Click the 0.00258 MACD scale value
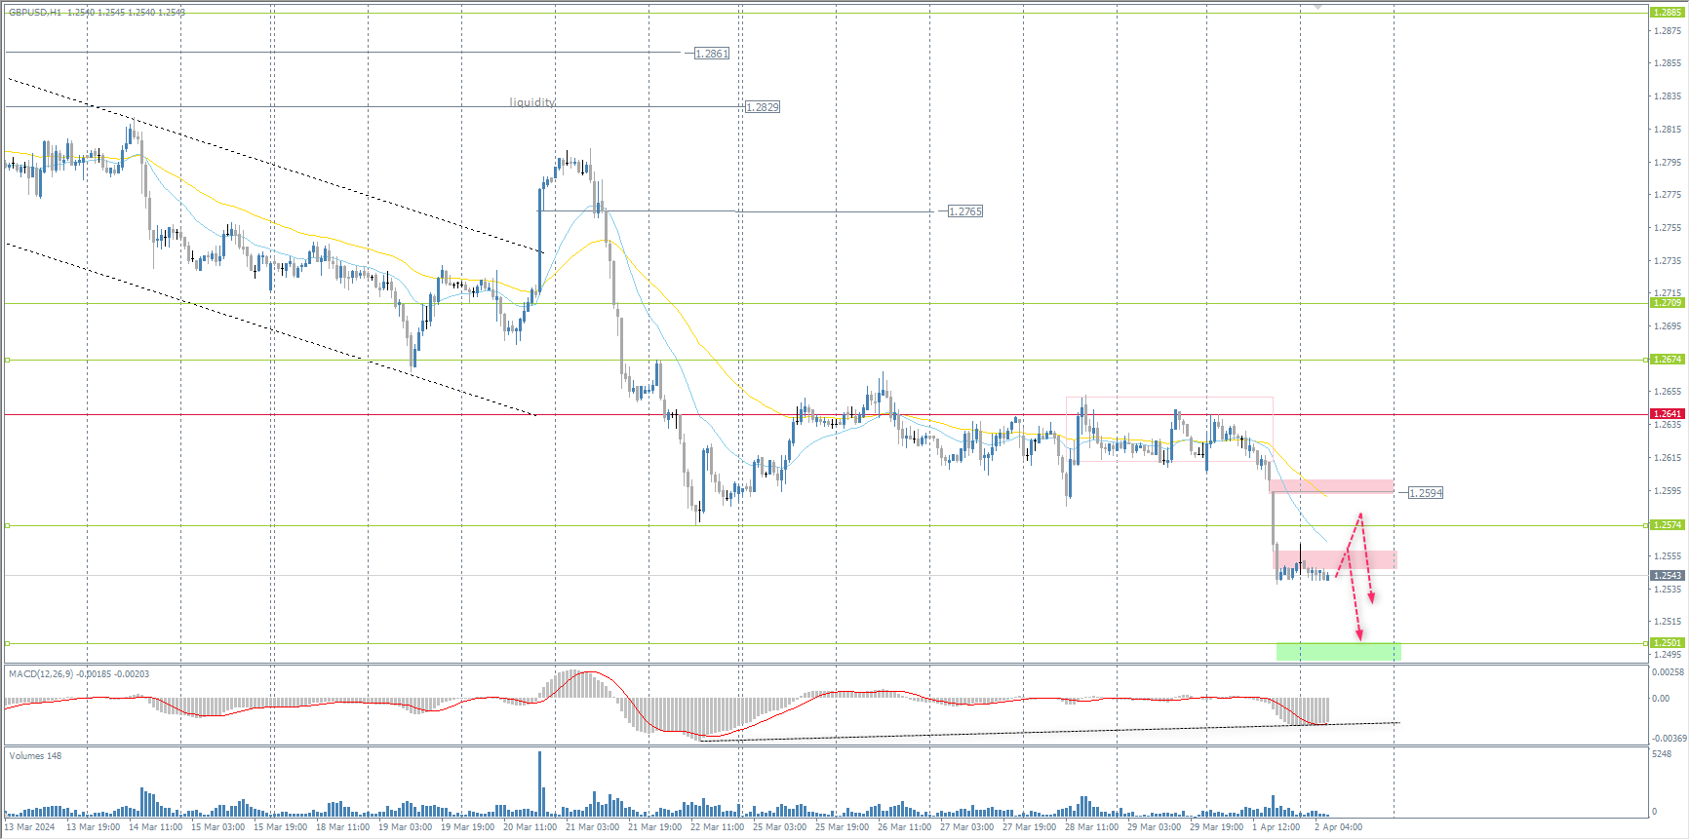This screenshot has height=840, width=1690. click(1669, 672)
